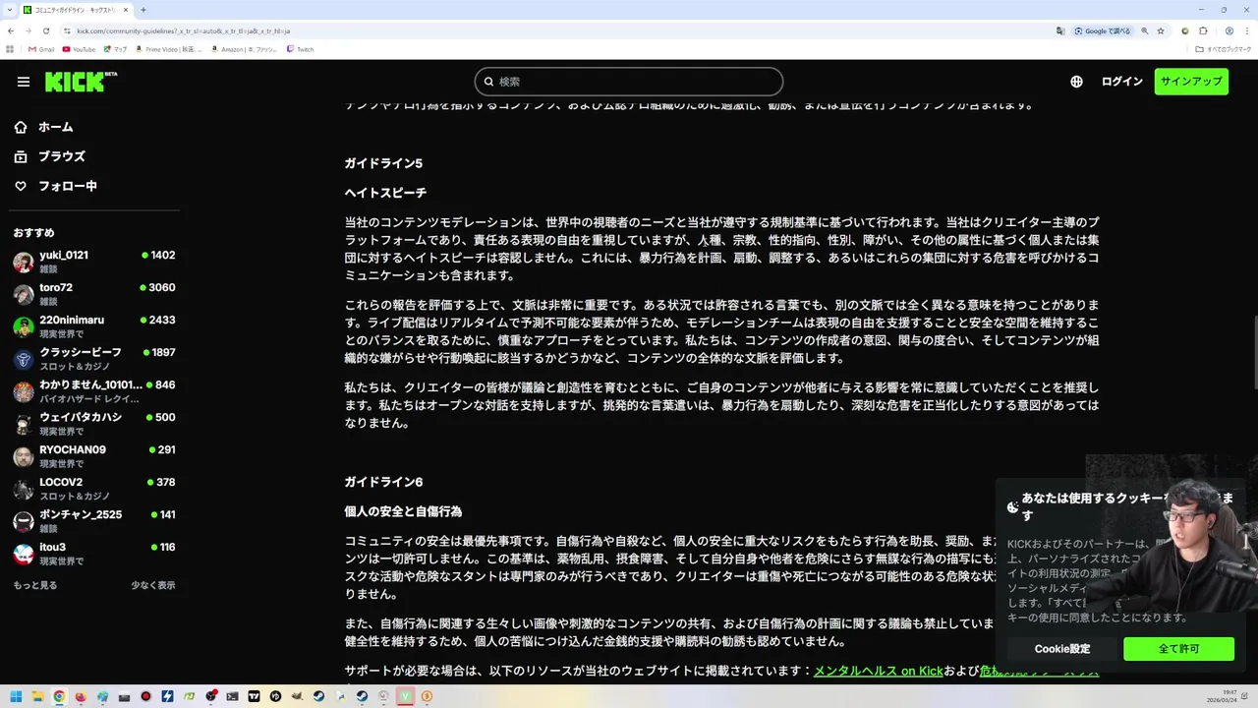Viewport: 1258px width, 708px height.
Task: Reload the page with the refresh icon
Action: (x=45, y=30)
